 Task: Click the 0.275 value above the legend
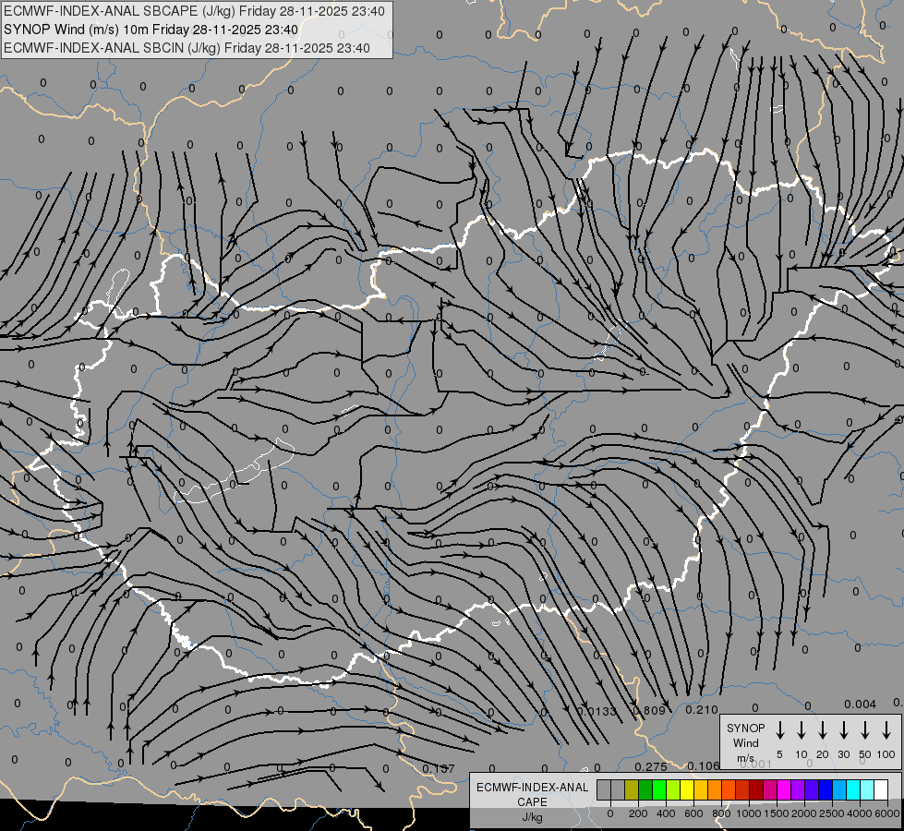click(x=651, y=766)
